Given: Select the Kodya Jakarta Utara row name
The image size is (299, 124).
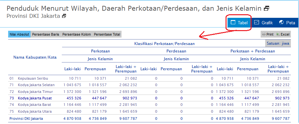Looking at the screenshot, I should click(35, 111).
